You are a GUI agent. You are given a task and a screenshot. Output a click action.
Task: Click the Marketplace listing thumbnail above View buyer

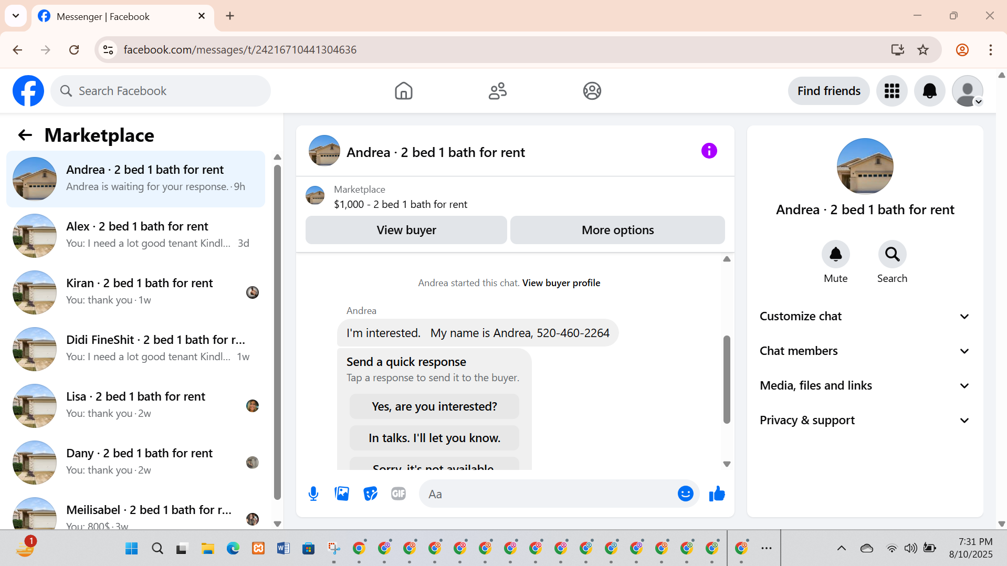click(315, 195)
